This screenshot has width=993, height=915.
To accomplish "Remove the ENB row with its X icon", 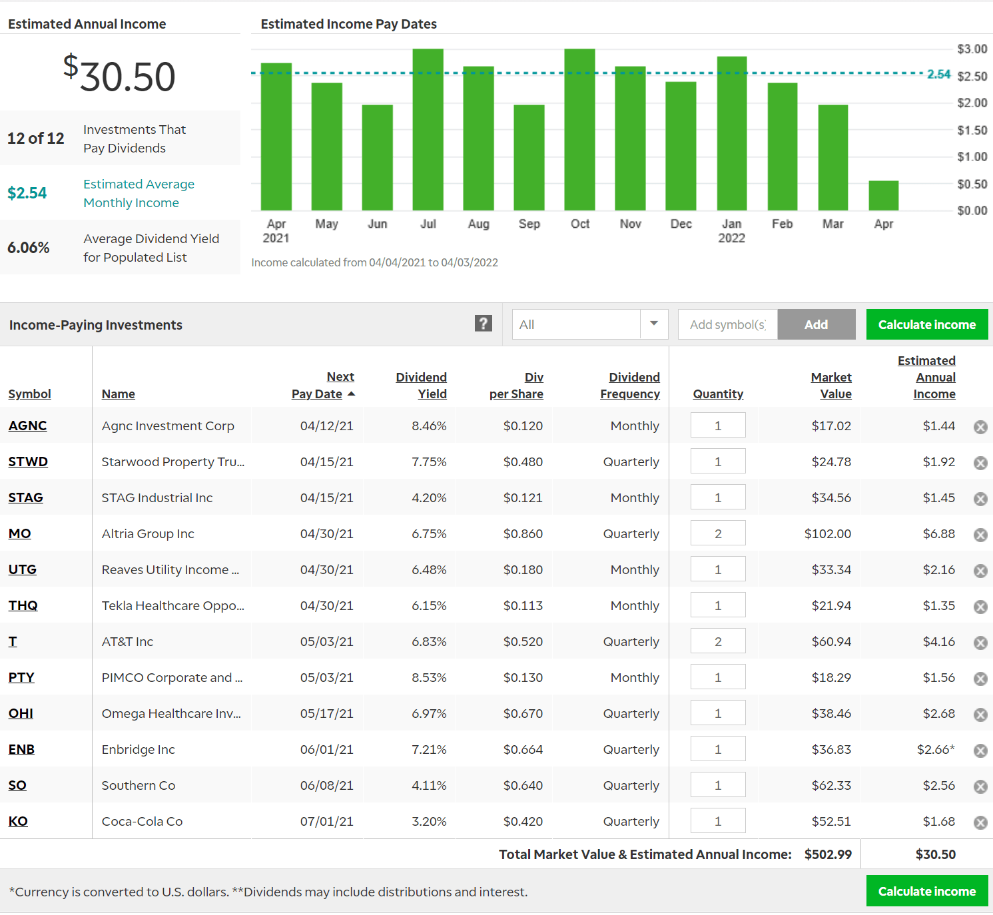I will 980,751.
